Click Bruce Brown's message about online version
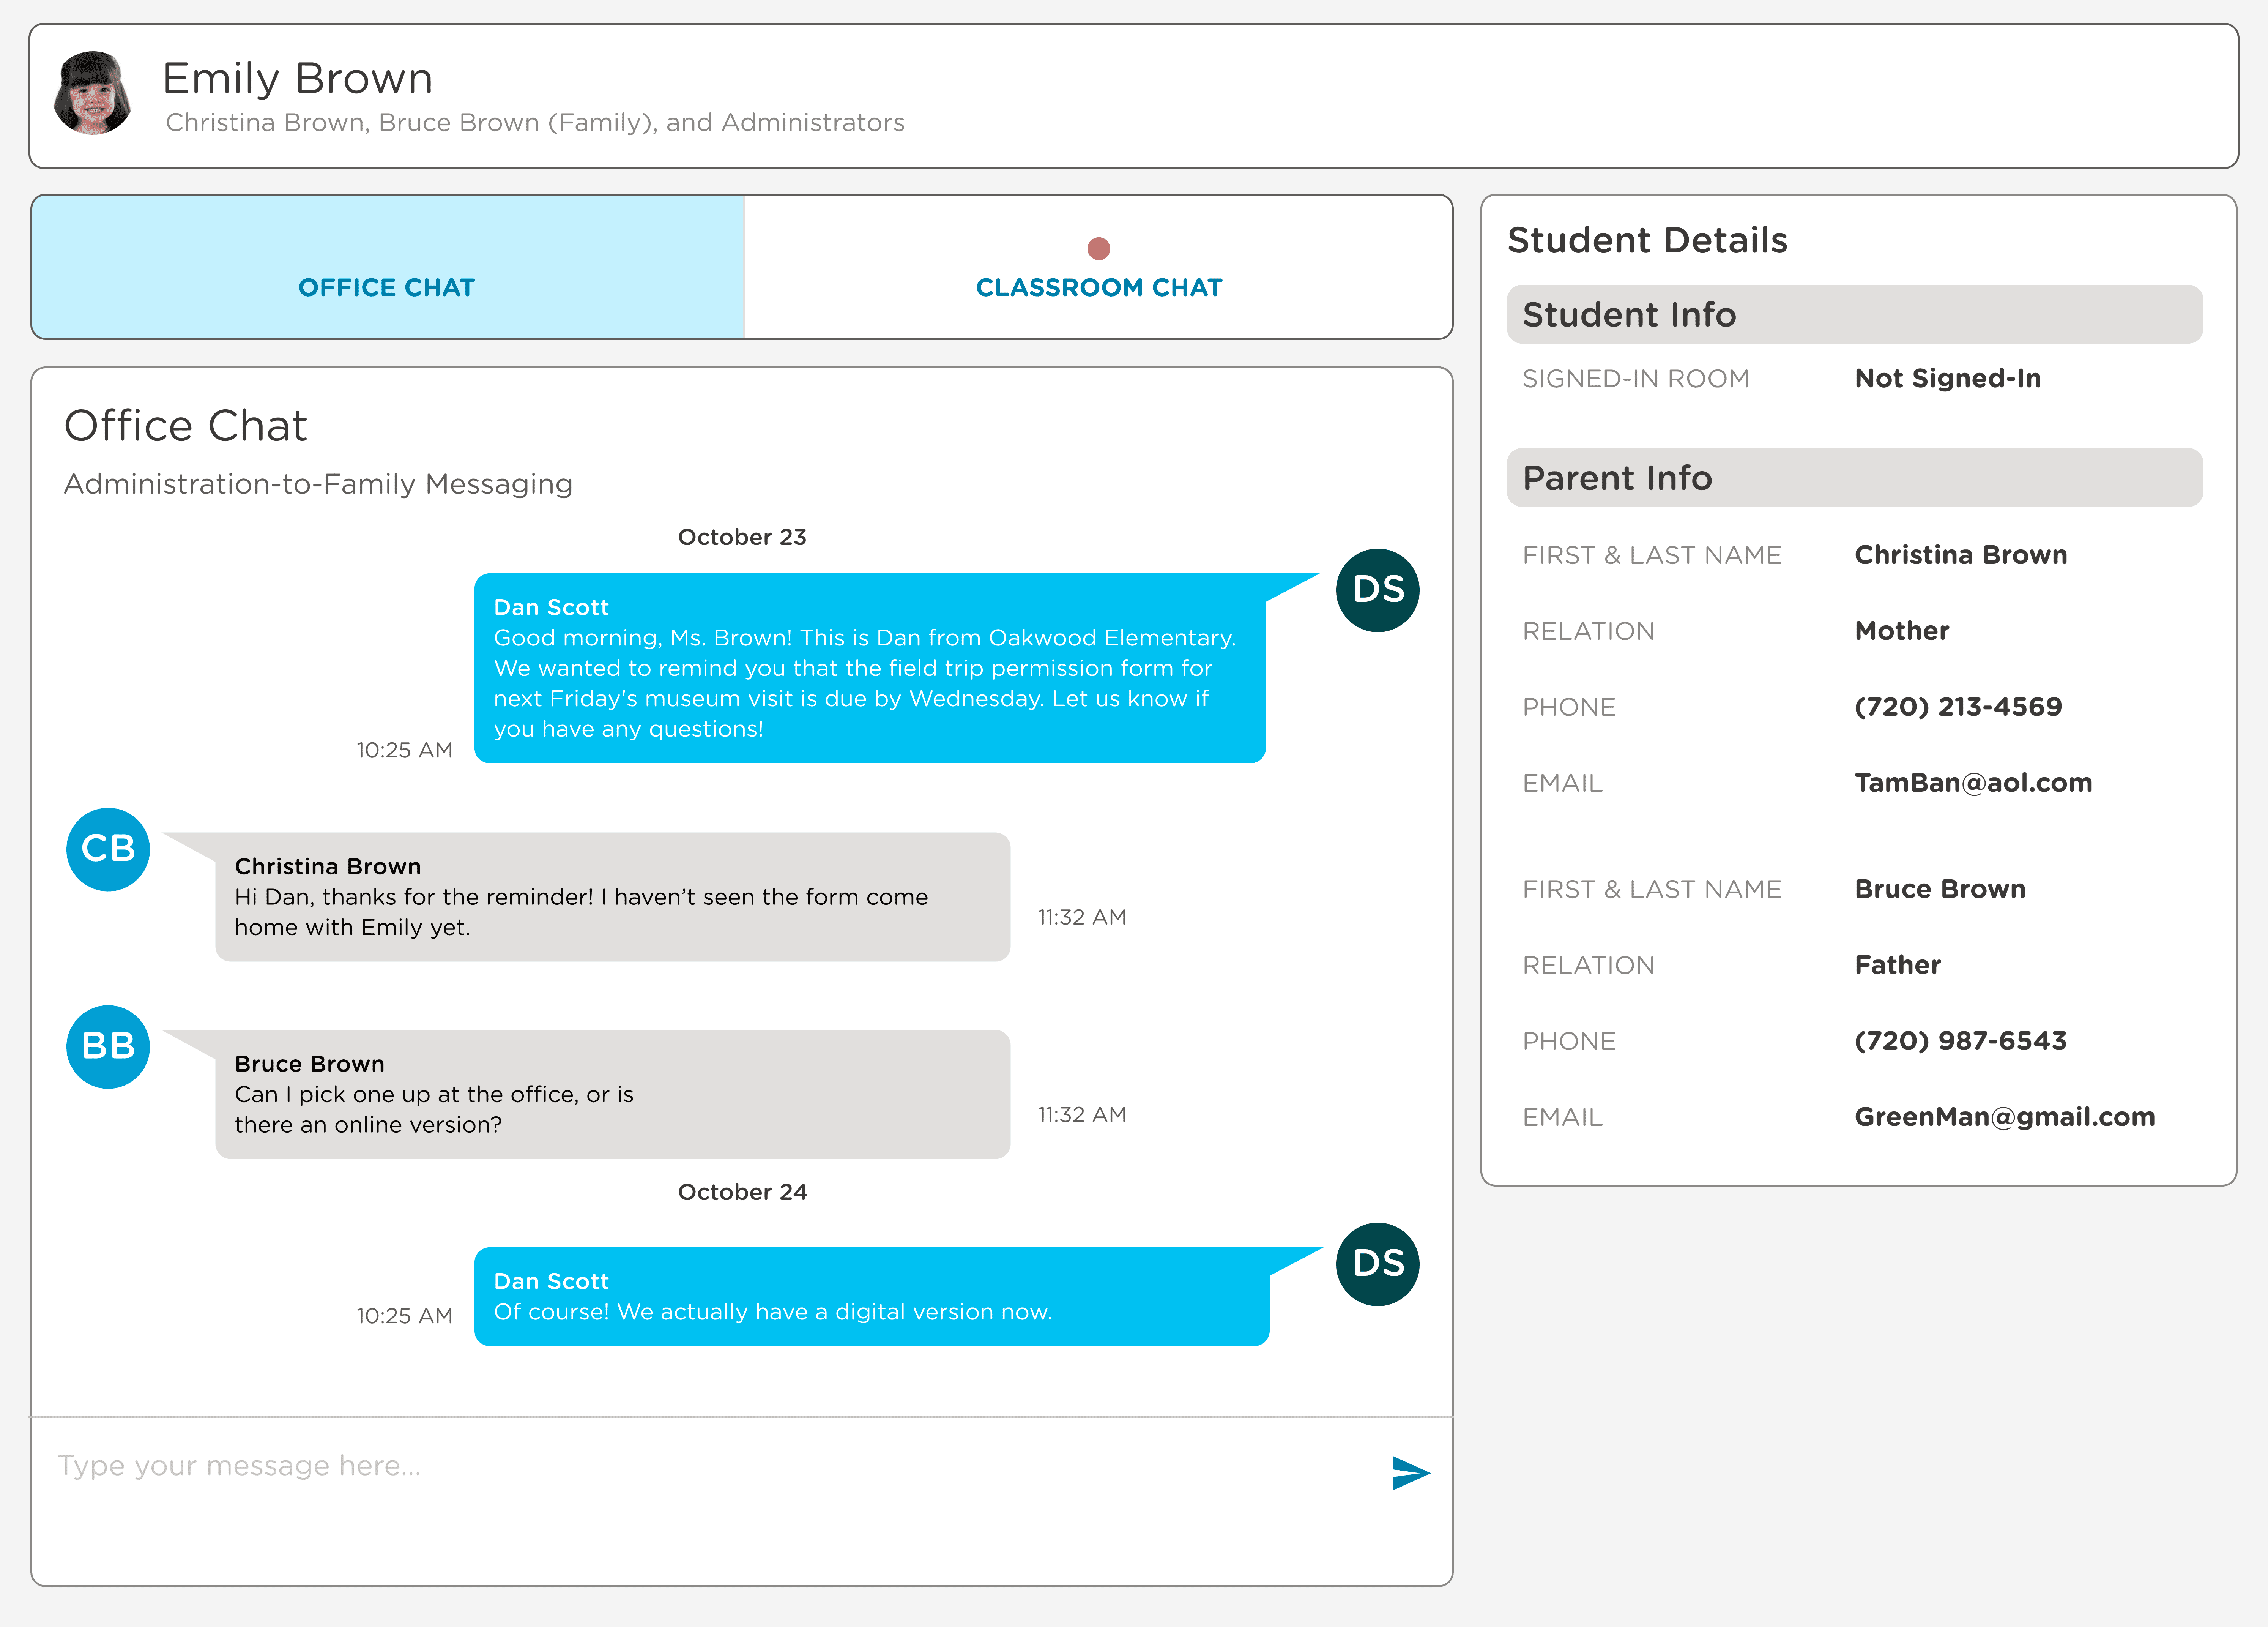Viewport: 2268px width, 1627px height. [x=612, y=1094]
